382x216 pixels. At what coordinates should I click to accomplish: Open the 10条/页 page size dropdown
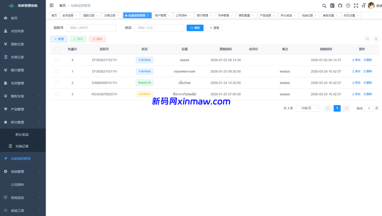point(308,108)
